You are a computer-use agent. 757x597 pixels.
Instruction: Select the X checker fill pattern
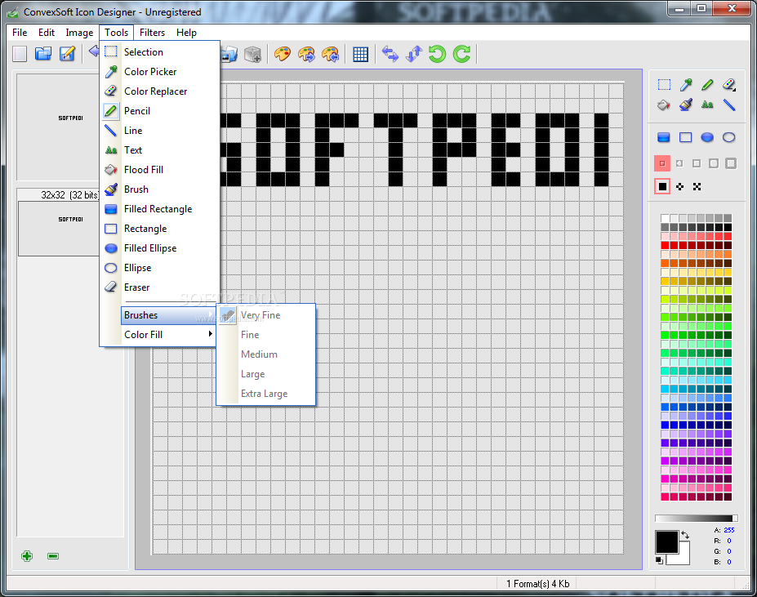click(x=697, y=186)
